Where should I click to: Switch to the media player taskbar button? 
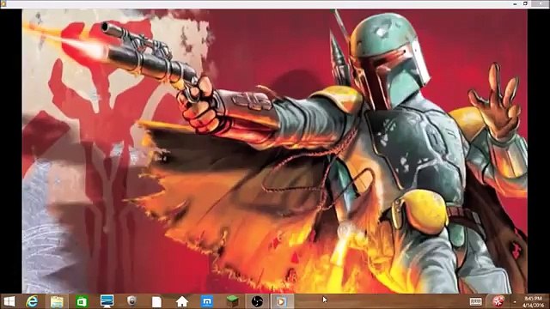(282, 301)
